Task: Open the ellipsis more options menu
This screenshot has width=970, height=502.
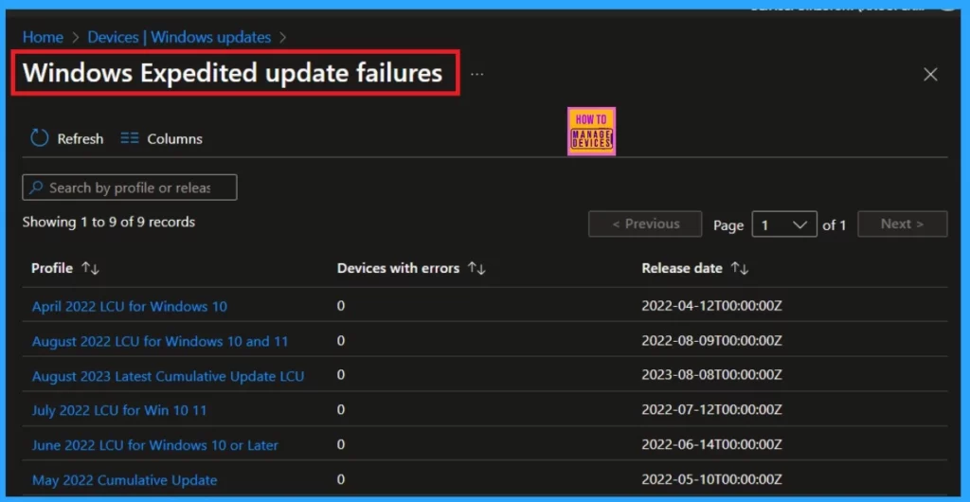Action: pos(477,74)
